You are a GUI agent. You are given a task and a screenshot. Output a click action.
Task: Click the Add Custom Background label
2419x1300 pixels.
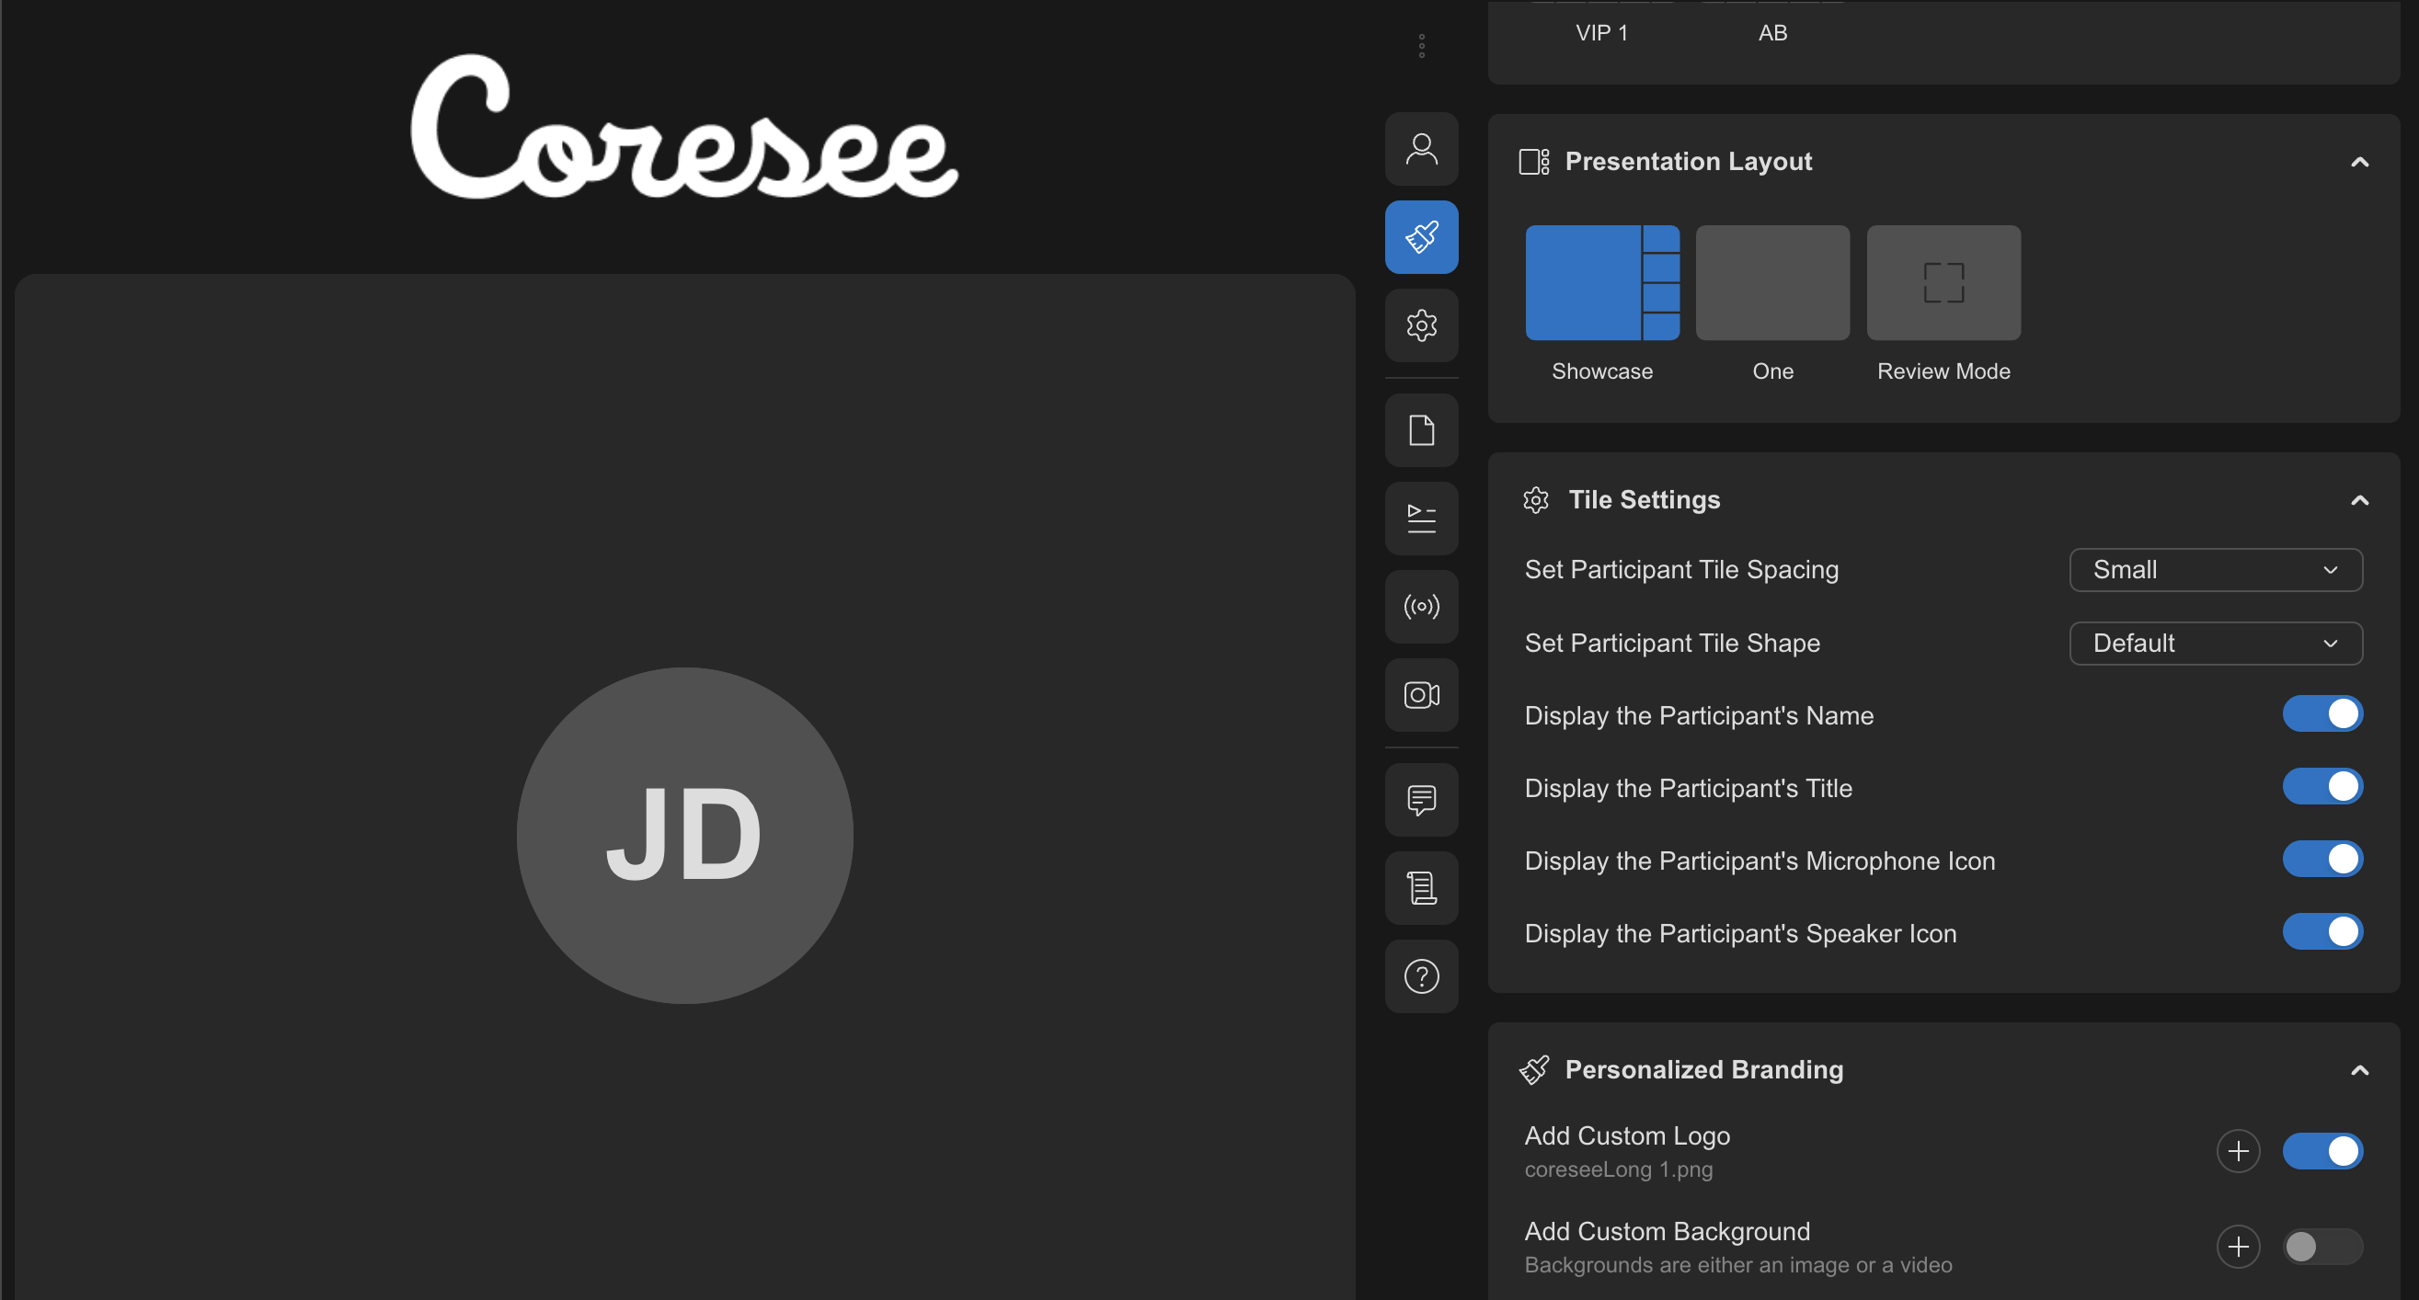pos(1667,1231)
